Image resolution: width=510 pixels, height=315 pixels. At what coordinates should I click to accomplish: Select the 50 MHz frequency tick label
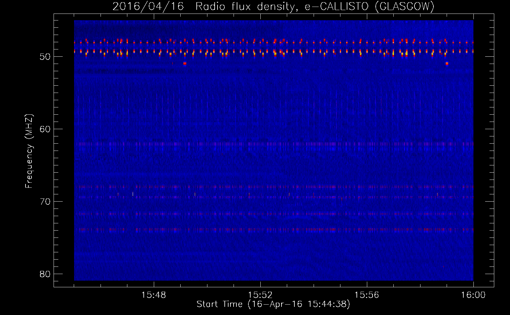pyautogui.click(x=45, y=57)
